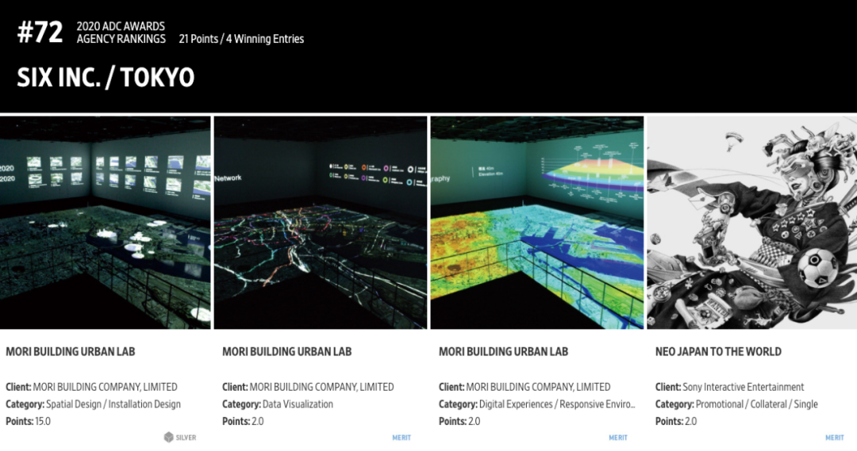Click the client line in the Digital Experiences card
The width and height of the screenshot is (857, 451).
click(525, 387)
